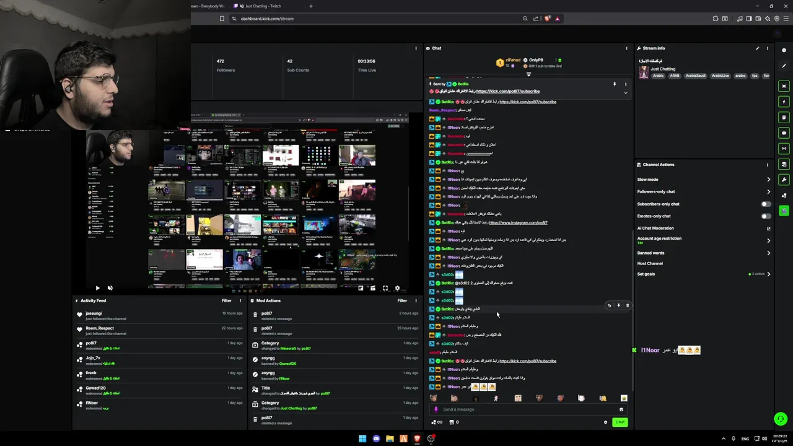Click the channel points infinity icon below chat

(x=437, y=422)
